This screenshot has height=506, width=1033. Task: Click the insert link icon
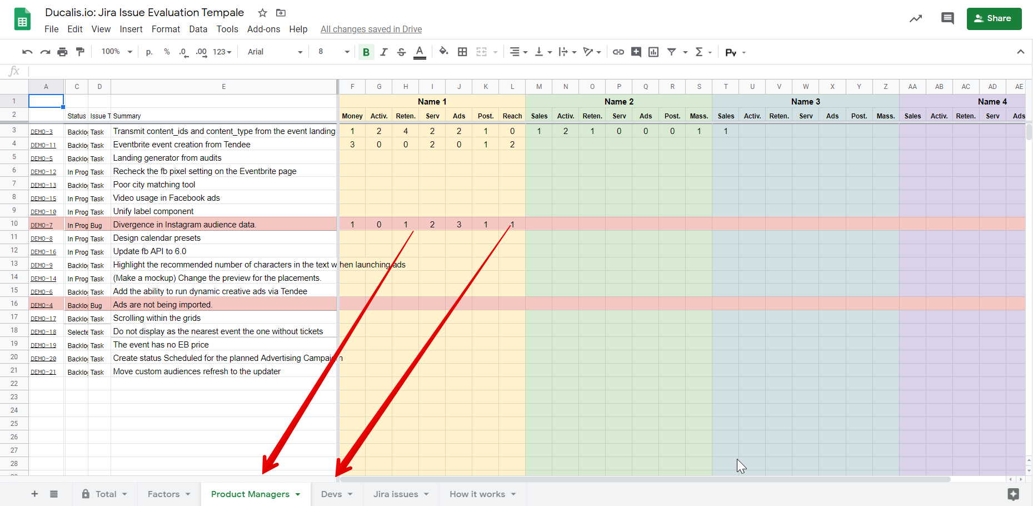618,52
